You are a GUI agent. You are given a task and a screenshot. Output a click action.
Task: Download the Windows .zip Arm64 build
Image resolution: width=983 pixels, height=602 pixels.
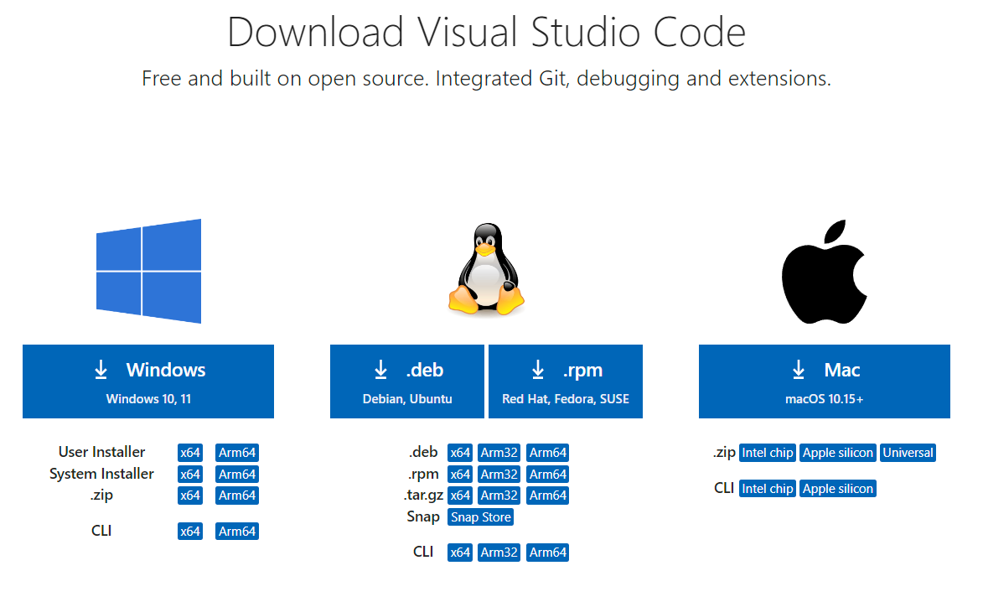[x=237, y=496]
